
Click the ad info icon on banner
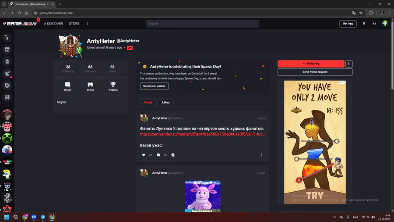coord(341,82)
